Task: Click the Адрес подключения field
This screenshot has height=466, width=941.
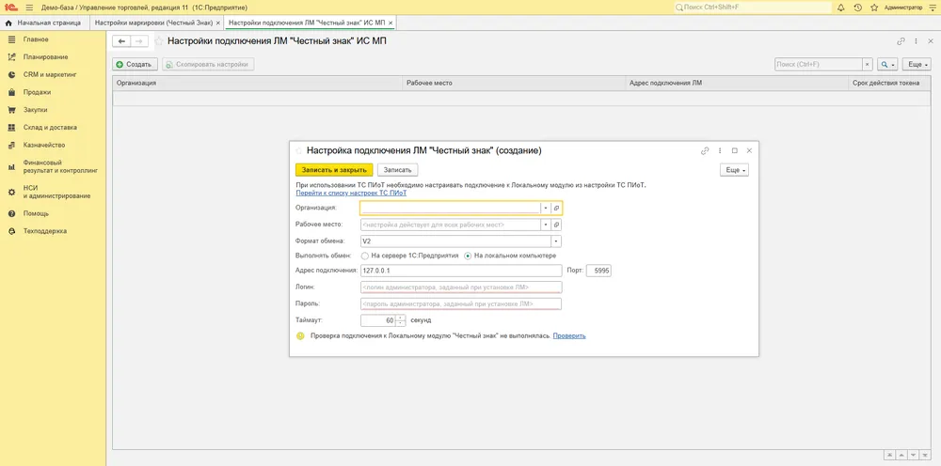Action: pyautogui.click(x=461, y=271)
